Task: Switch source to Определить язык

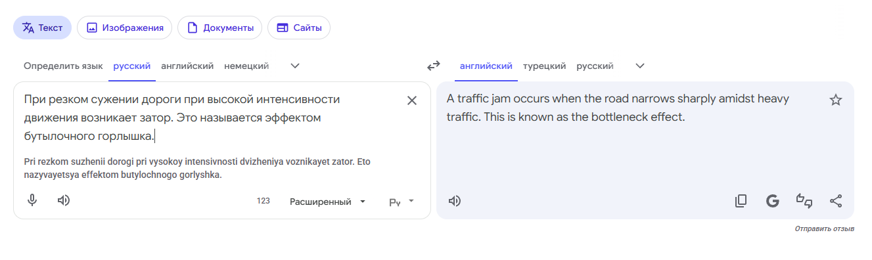Action: 63,66
